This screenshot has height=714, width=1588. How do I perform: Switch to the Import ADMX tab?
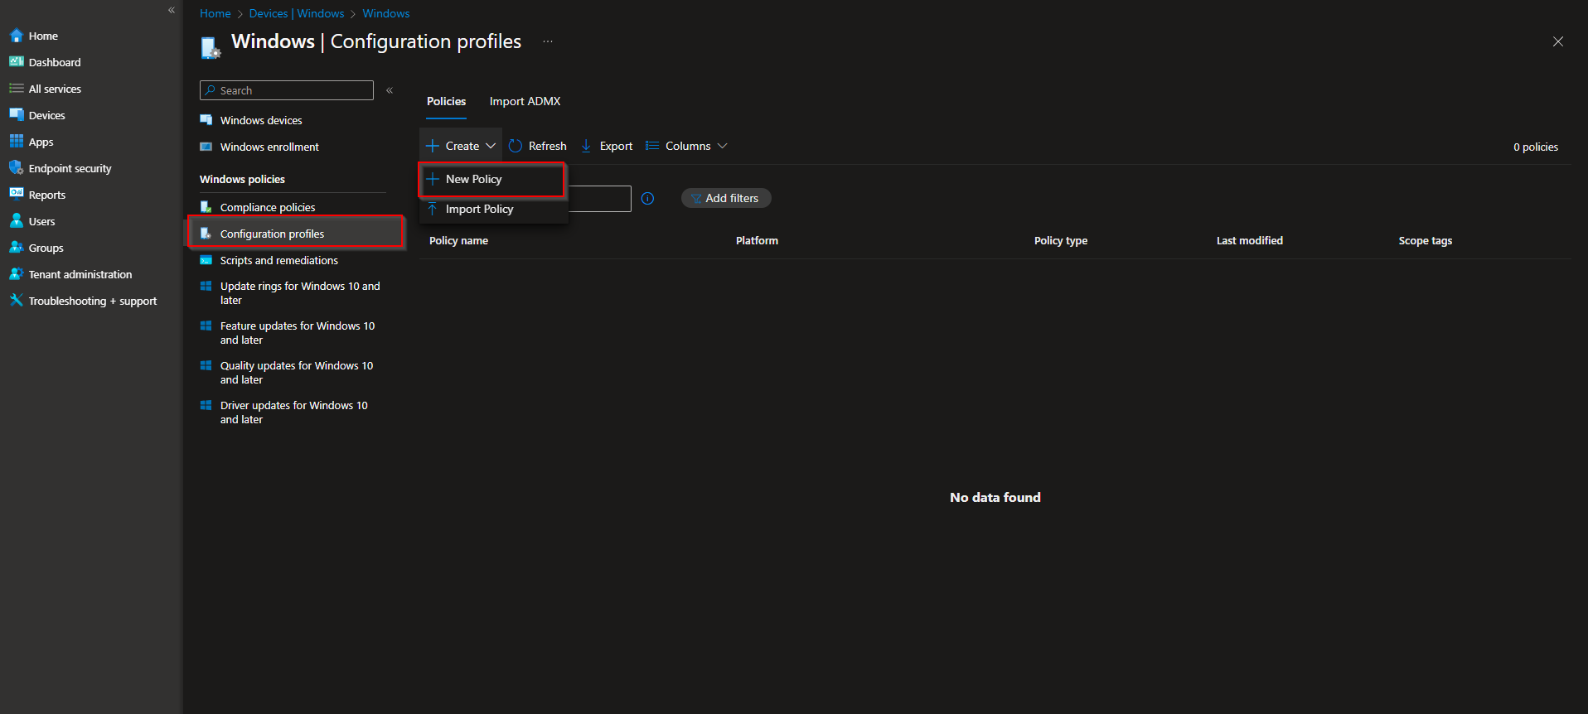525,101
